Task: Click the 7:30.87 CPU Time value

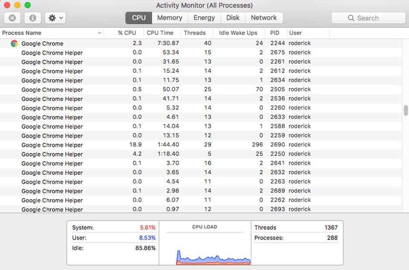Action: (168, 43)
